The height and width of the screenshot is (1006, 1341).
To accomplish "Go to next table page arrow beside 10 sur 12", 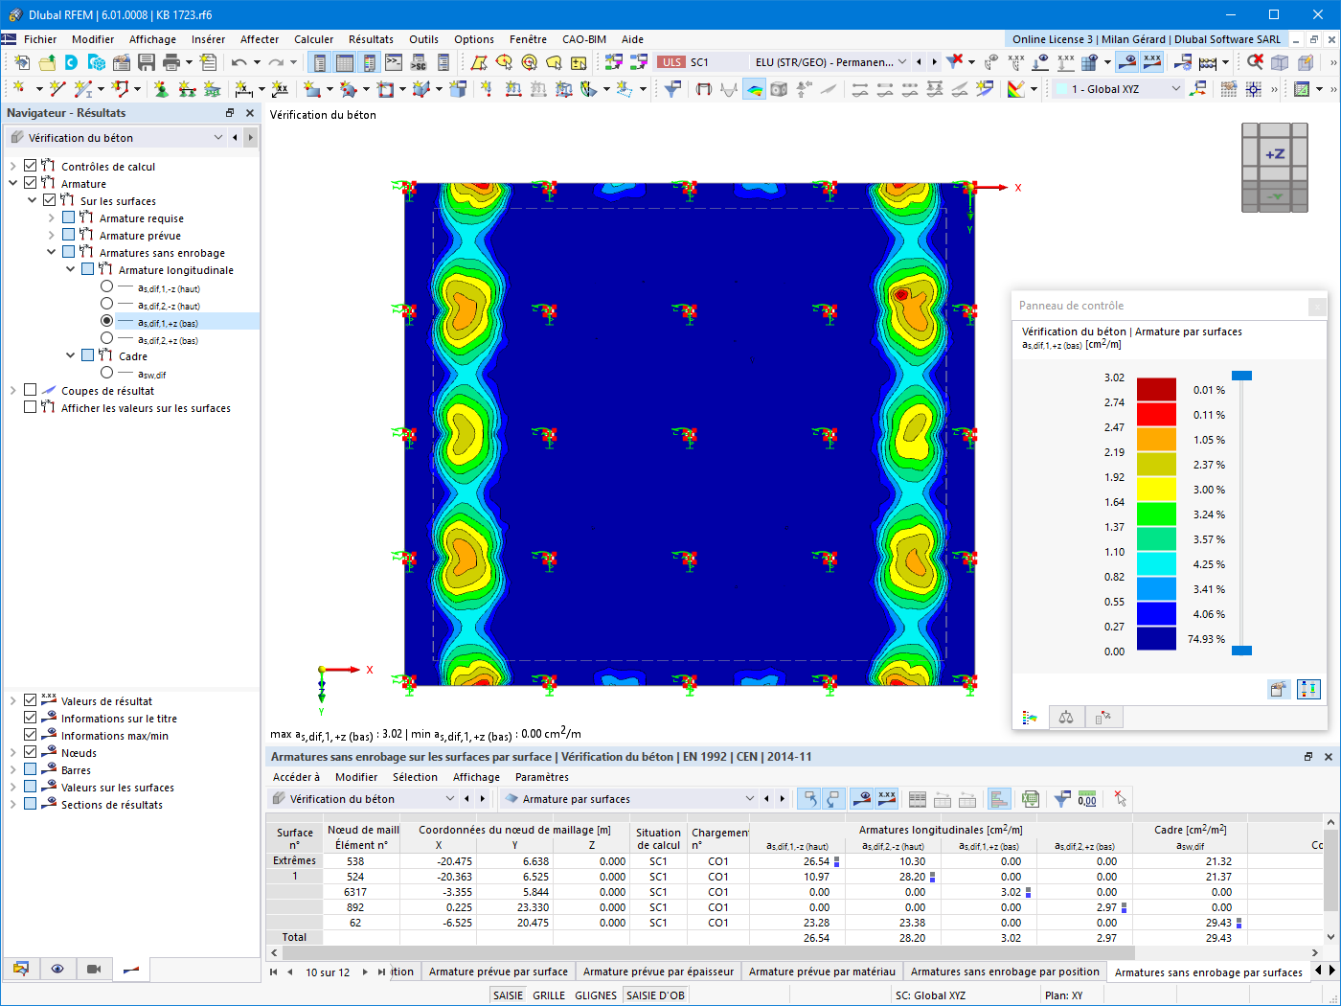I will pyautogui.click(x=365, y=972).
